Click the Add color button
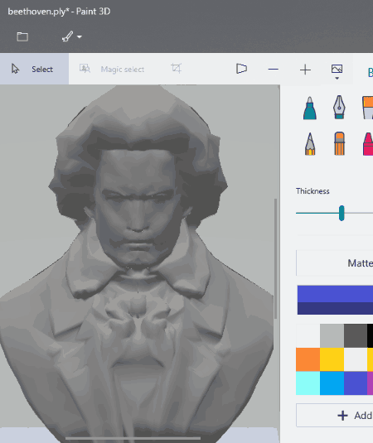 pos(335,416)
